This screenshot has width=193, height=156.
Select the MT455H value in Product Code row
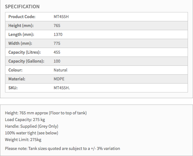pos(61,17)
